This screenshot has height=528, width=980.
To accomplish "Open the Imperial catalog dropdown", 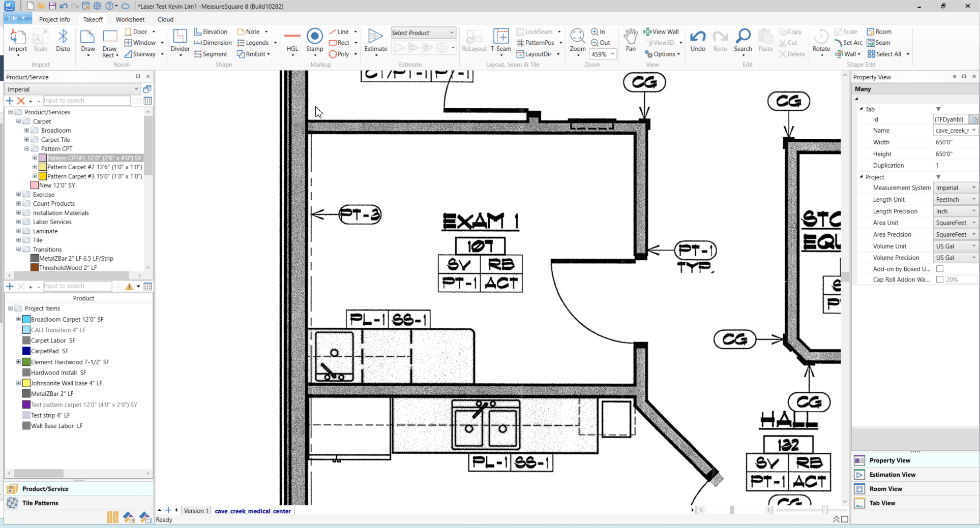I will point(72,89).
